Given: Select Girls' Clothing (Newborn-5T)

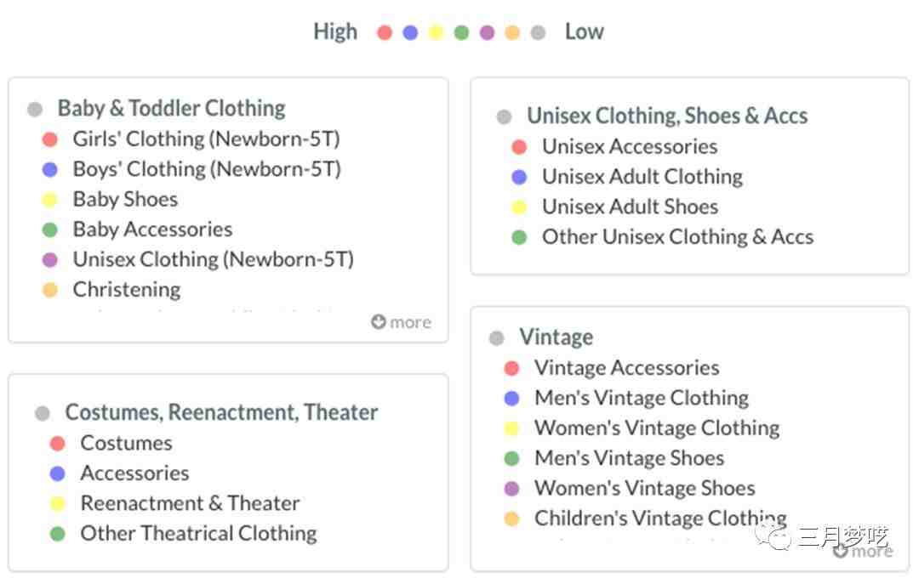Looking at the screenshot, I should [x=206, y=139].
